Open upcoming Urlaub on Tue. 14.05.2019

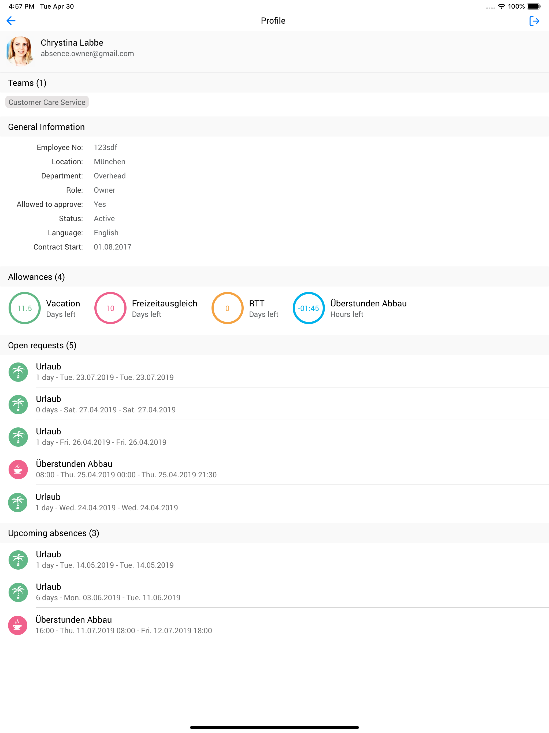click(x=274, y=559)
